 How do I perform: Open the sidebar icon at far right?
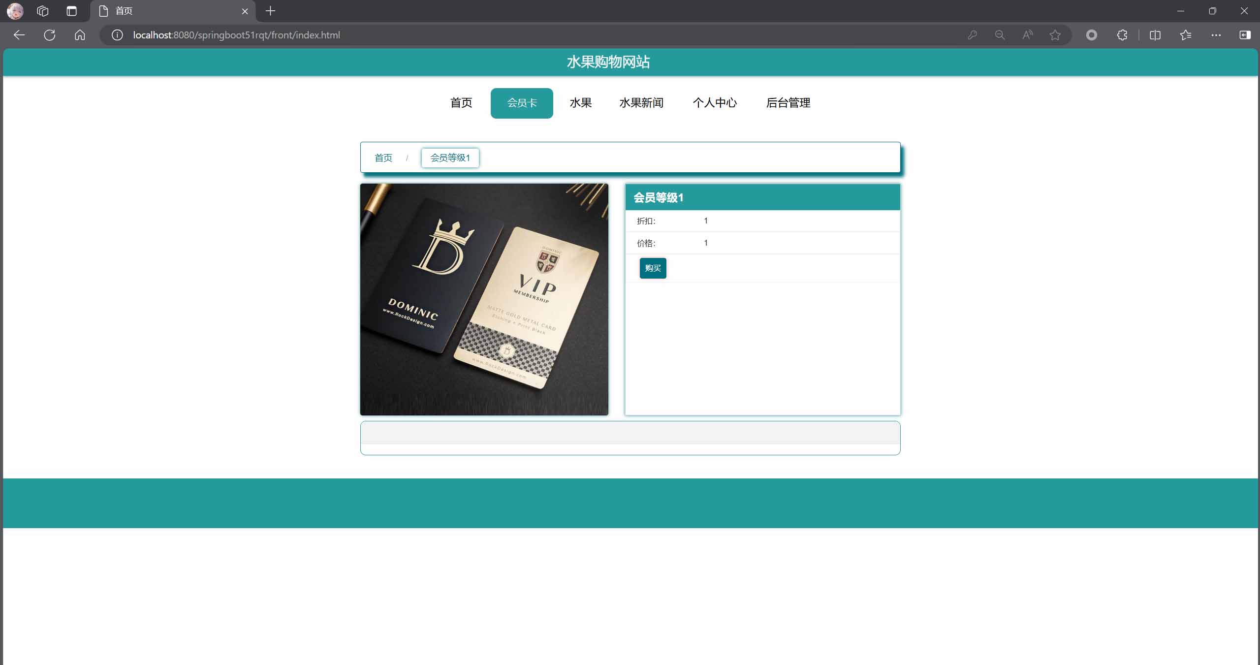click(1245, 35)
